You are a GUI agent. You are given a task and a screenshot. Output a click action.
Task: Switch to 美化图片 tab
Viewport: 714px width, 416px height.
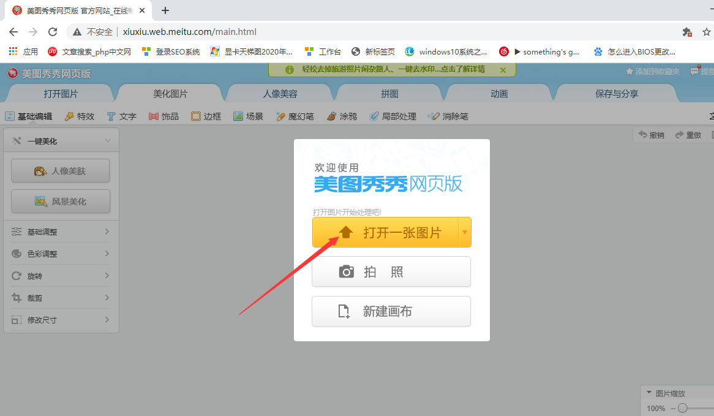tap(170, 94)
